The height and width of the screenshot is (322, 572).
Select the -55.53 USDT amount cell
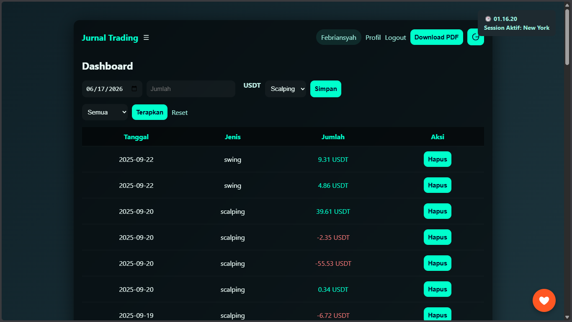[333, 263]
